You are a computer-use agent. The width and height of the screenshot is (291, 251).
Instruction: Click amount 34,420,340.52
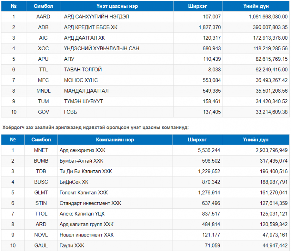[272, 101]
